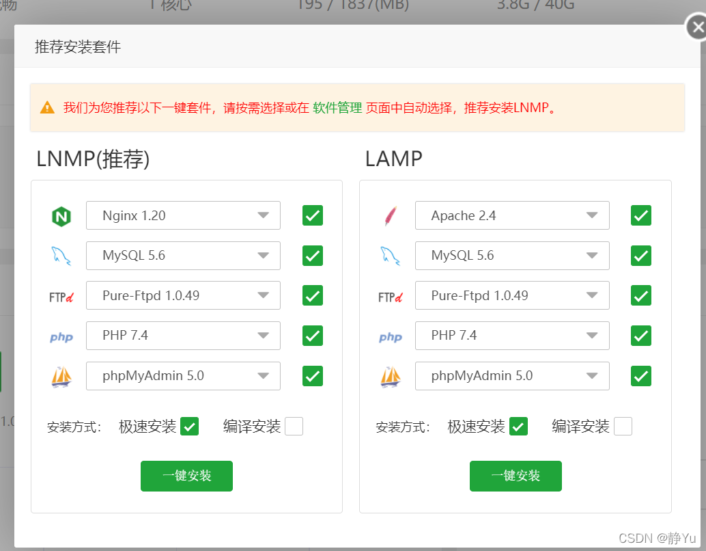The image size is (706, 551).
Task: Click the phpMyAdmin sailboat icon in LNMP
Action: pyautogui.click(x=61, y=377)
